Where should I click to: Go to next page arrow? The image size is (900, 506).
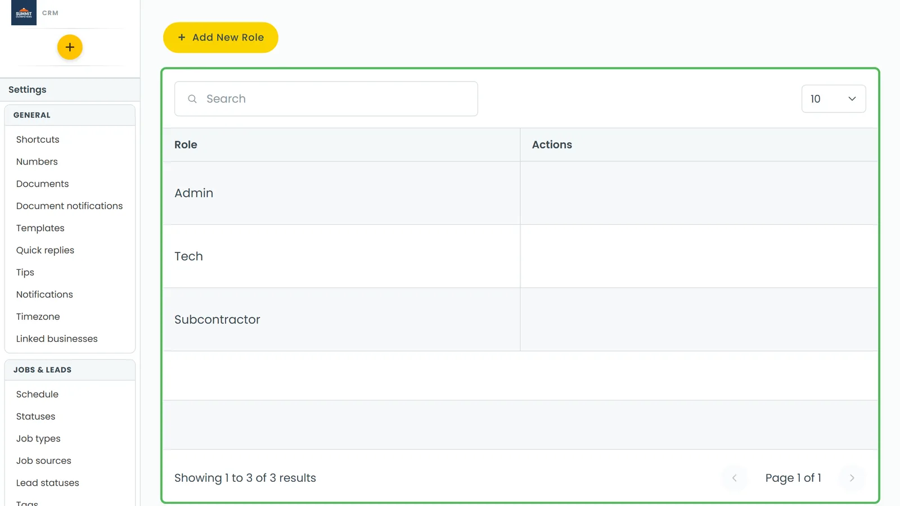852,478
